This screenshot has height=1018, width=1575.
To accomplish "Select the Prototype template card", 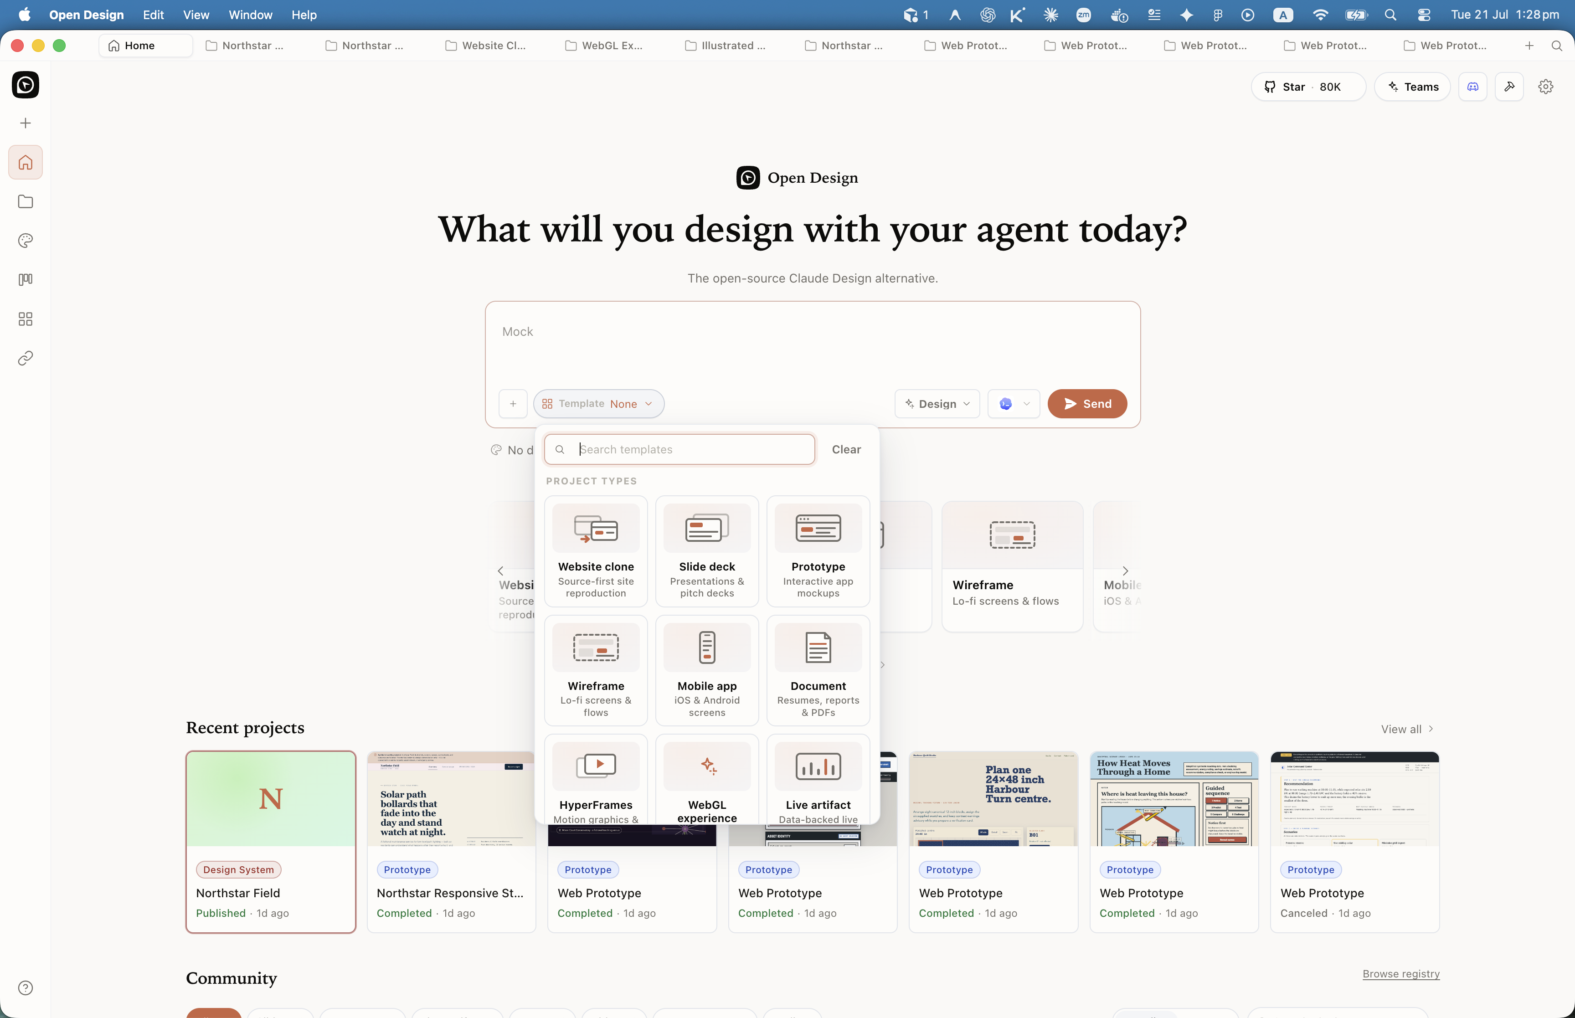I will pyautogui.click(x=818, y=551).
